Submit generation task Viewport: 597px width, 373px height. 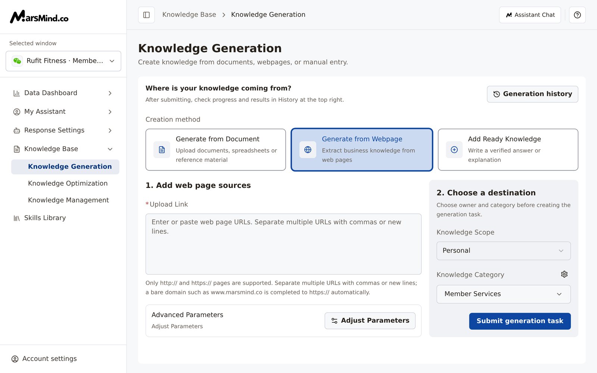tap(520, 321)
